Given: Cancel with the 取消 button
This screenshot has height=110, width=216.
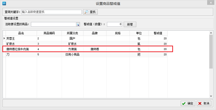Looking at the screenshot, I should [x=204, y=103].
